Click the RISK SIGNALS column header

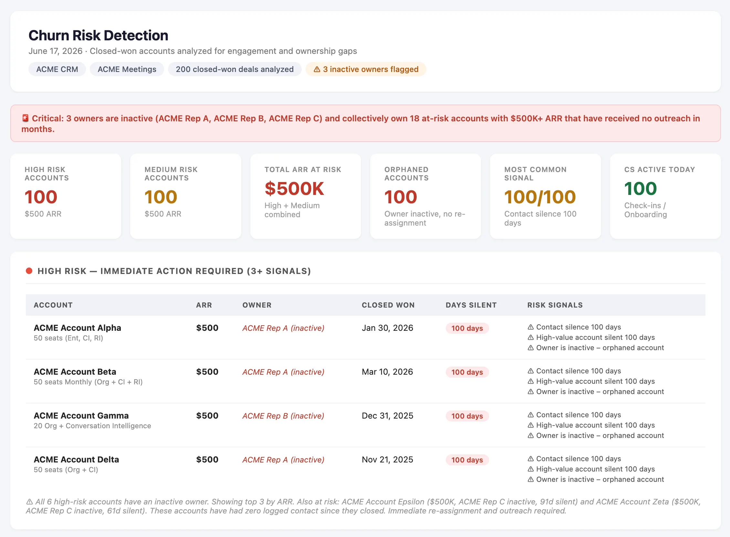click(x=555, y=305)
